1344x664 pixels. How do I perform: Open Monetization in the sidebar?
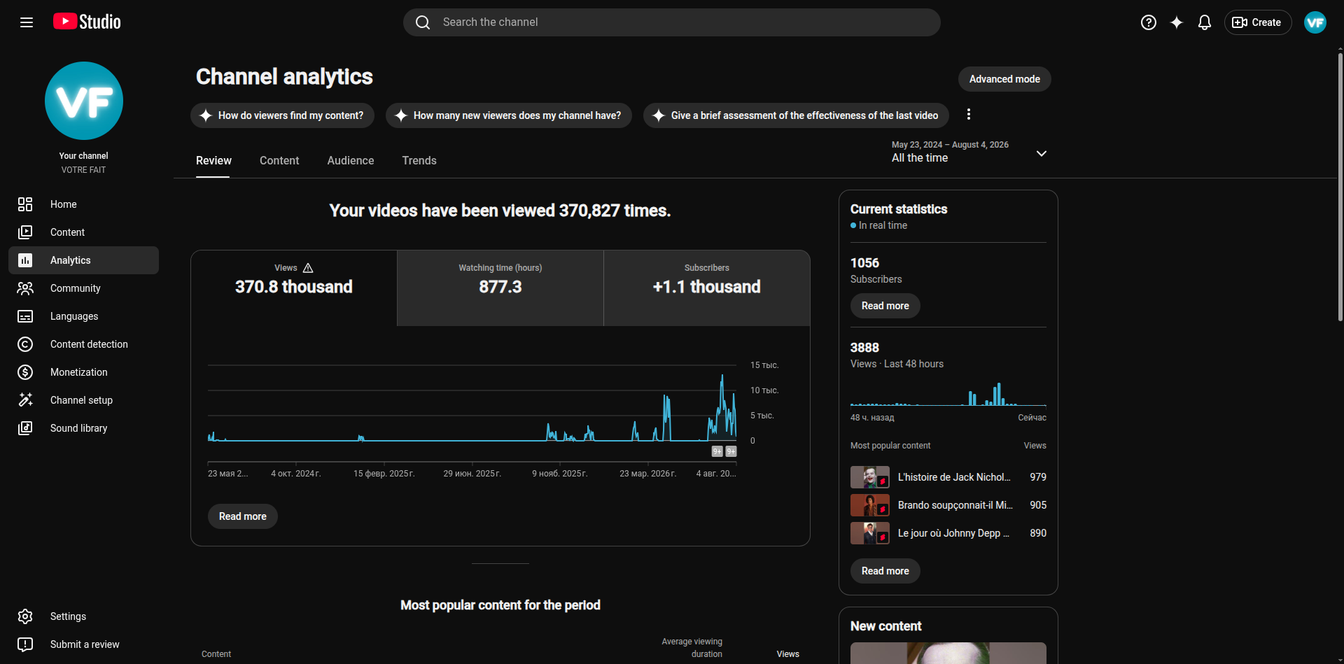click(x=84, y=372)
